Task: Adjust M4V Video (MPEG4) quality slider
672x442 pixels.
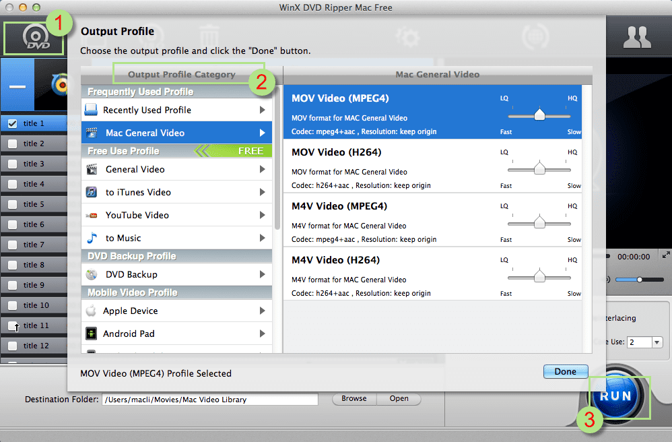Action: (539, 222)
